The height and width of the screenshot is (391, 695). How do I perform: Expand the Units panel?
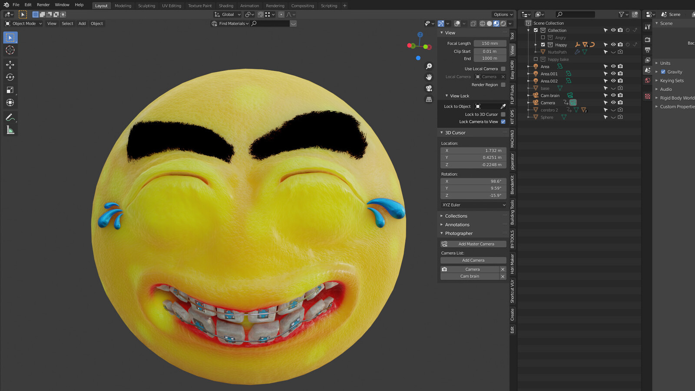pyautogui.click(x=665, y=63)
